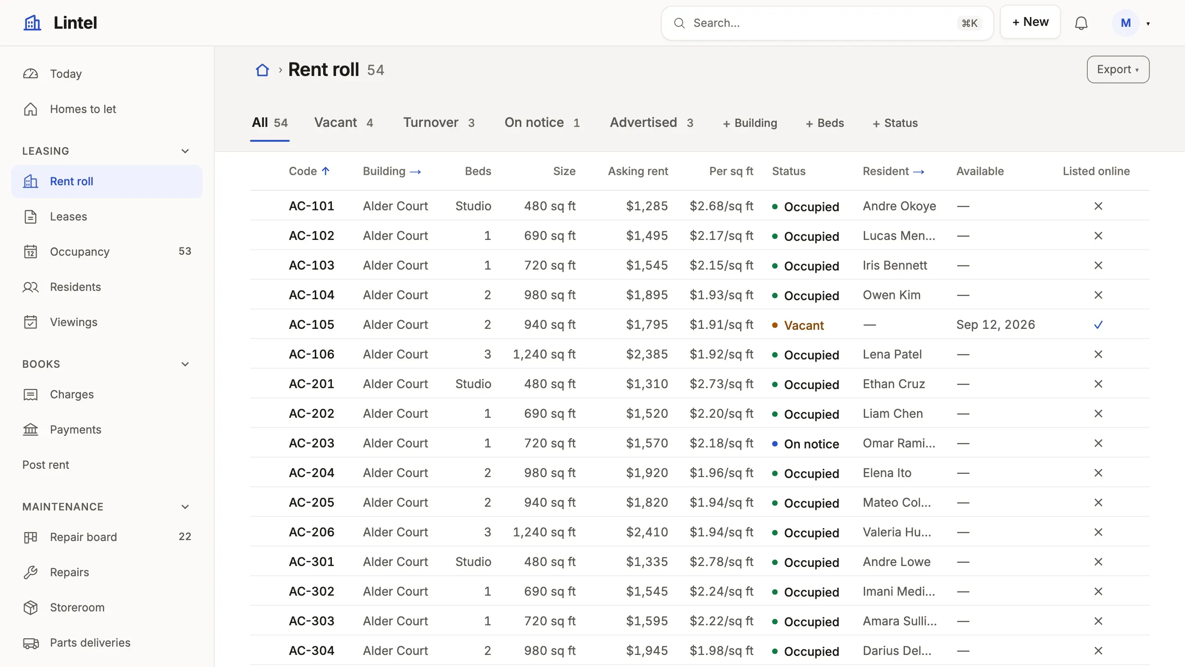Click the Building column arrow icon
Screen dimensions: 1185x667
(416, 171)
